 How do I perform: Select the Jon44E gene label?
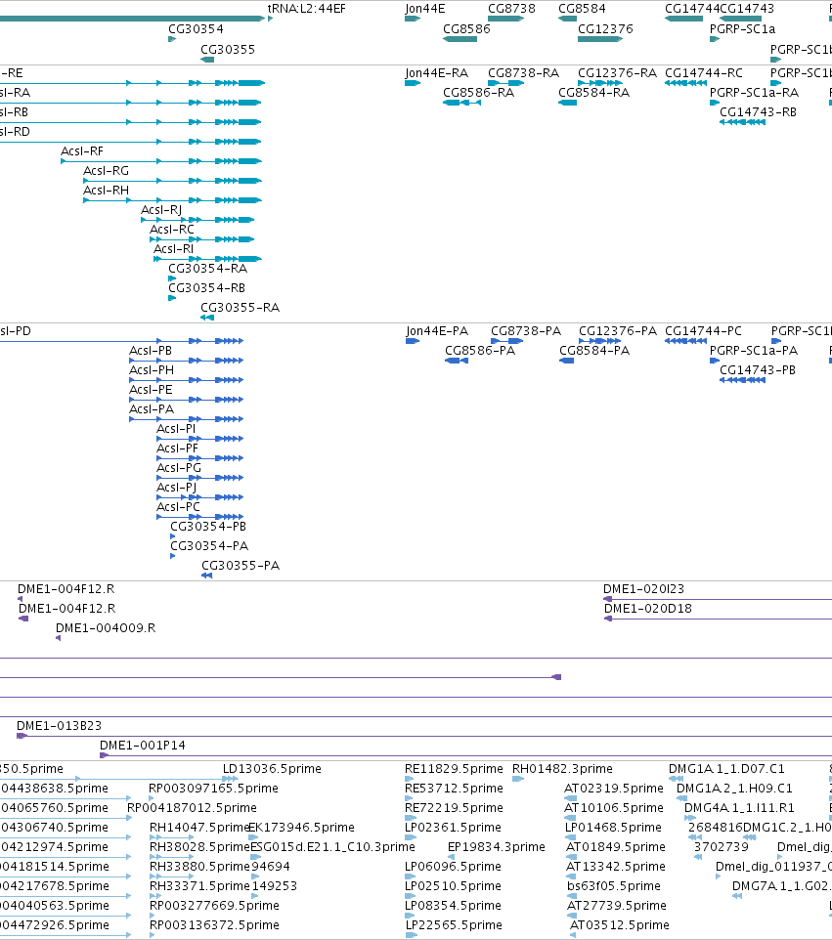point(424,9)
